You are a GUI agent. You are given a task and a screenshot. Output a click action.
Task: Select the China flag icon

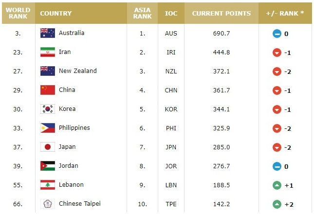47,90
